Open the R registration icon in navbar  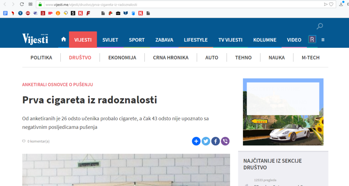[x=312, y=40]
